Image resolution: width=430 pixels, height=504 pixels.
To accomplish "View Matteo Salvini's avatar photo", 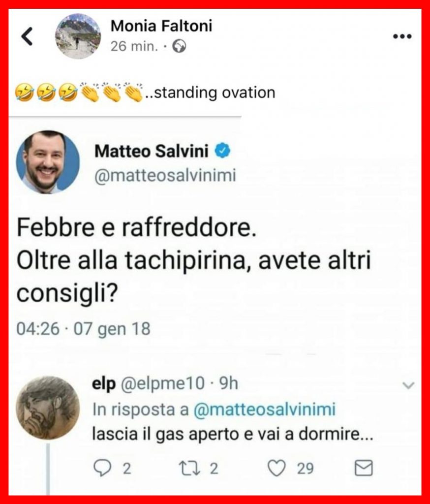I will [x=48, y=162].
